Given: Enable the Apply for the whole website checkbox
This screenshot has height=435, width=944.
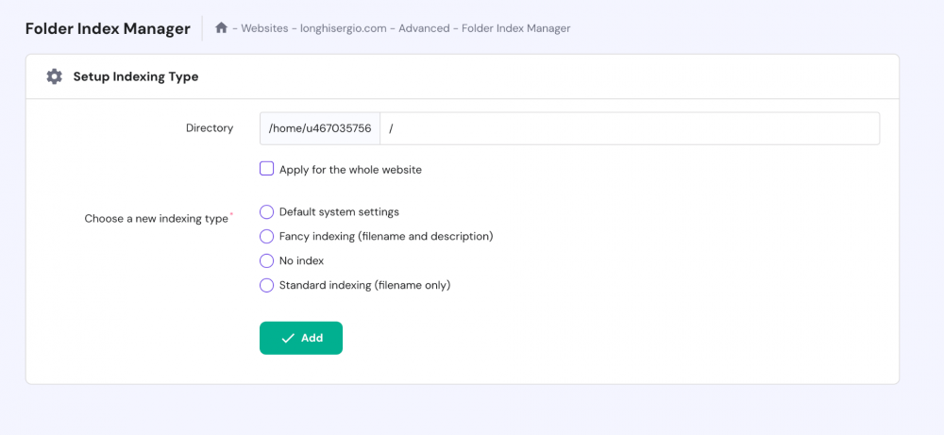Looking at the screenshot, I should [267, 170].
